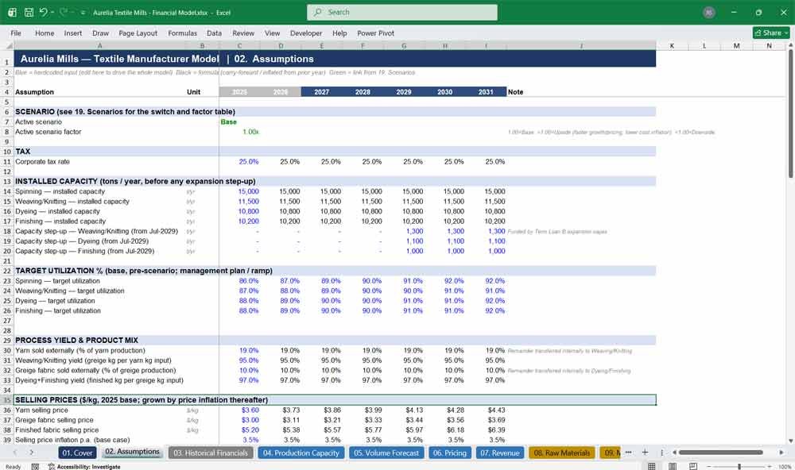Image resolution: width=795 pixels, height=470 pixels.
Task: Switch to the 01. Cover sheet
Action: (x=78, y=453)
